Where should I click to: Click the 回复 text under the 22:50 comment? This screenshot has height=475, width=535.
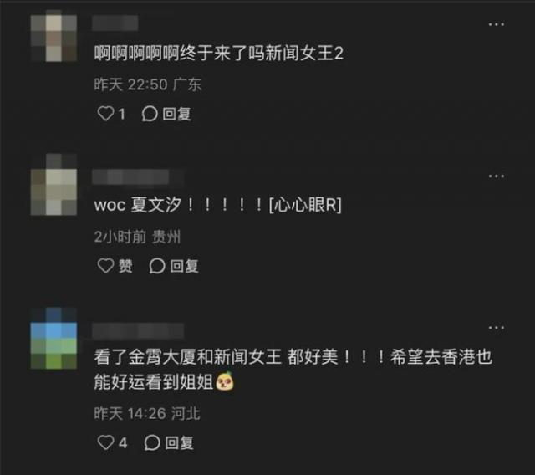(x=176, y=114)
